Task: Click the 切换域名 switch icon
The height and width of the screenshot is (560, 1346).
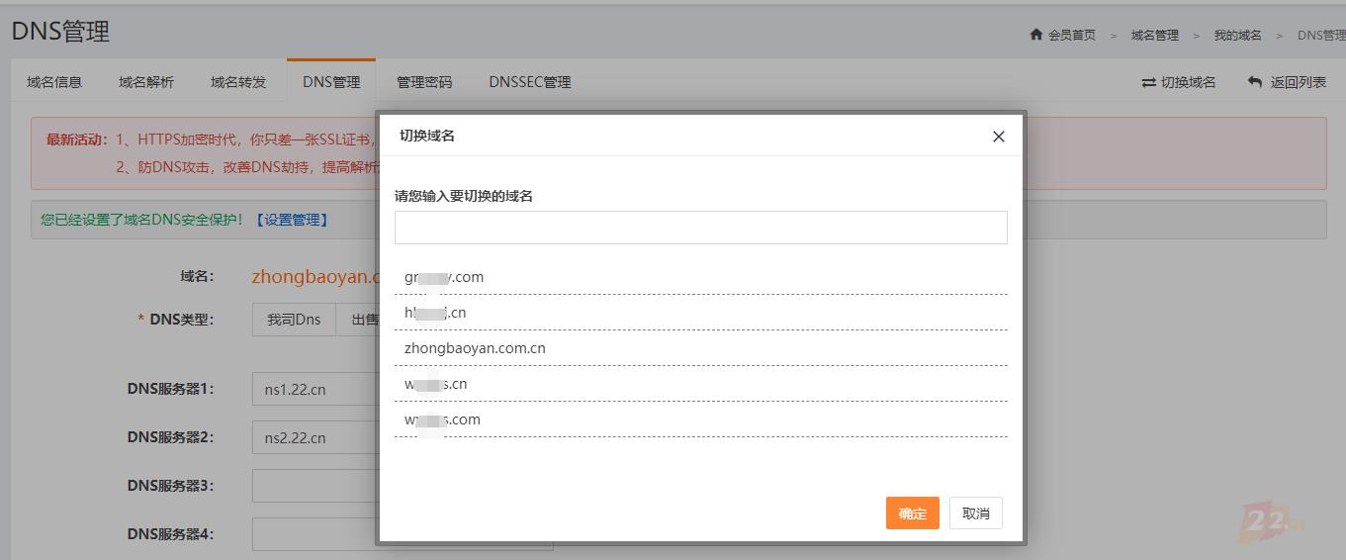Action: pos(1148,83)
